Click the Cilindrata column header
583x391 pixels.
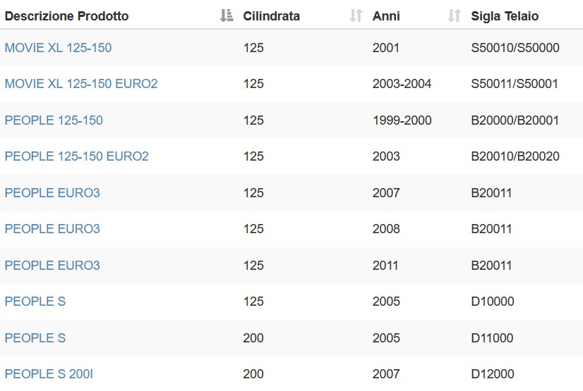272,16
